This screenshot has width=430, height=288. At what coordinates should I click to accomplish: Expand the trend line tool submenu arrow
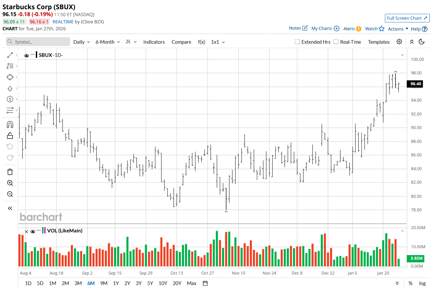(16, 55)
